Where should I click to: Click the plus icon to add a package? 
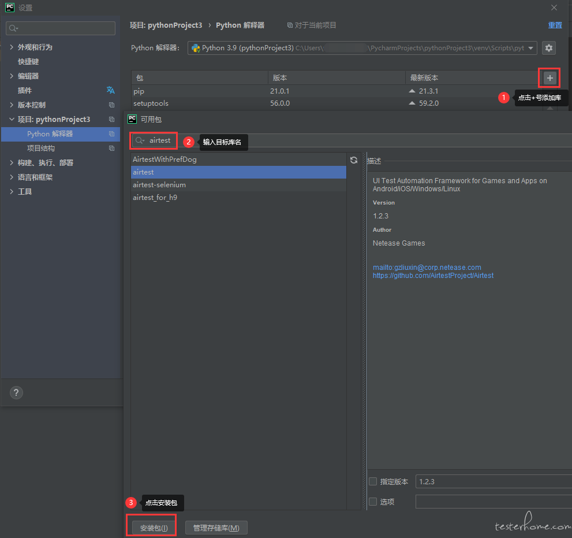pos(549,78)
